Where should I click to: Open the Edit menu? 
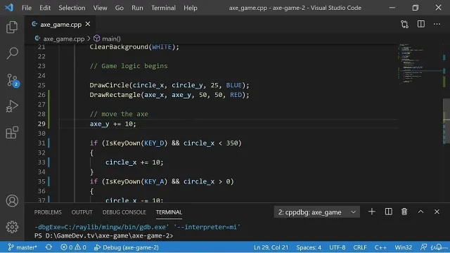(x=45, y=8)
